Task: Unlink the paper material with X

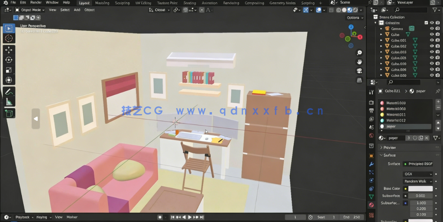Action: (x=427, y=138)
